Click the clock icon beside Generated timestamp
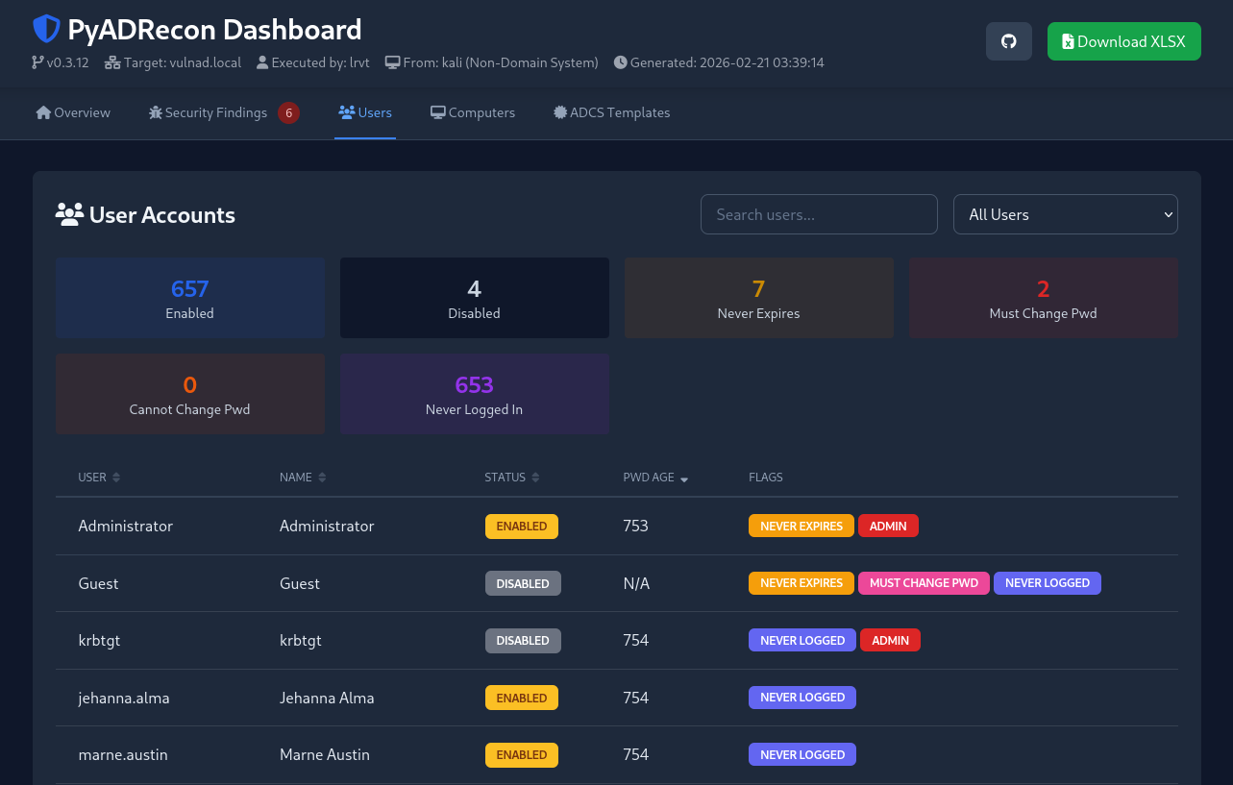This screenshot has height=785, width=1233. [x=620, y=62]
